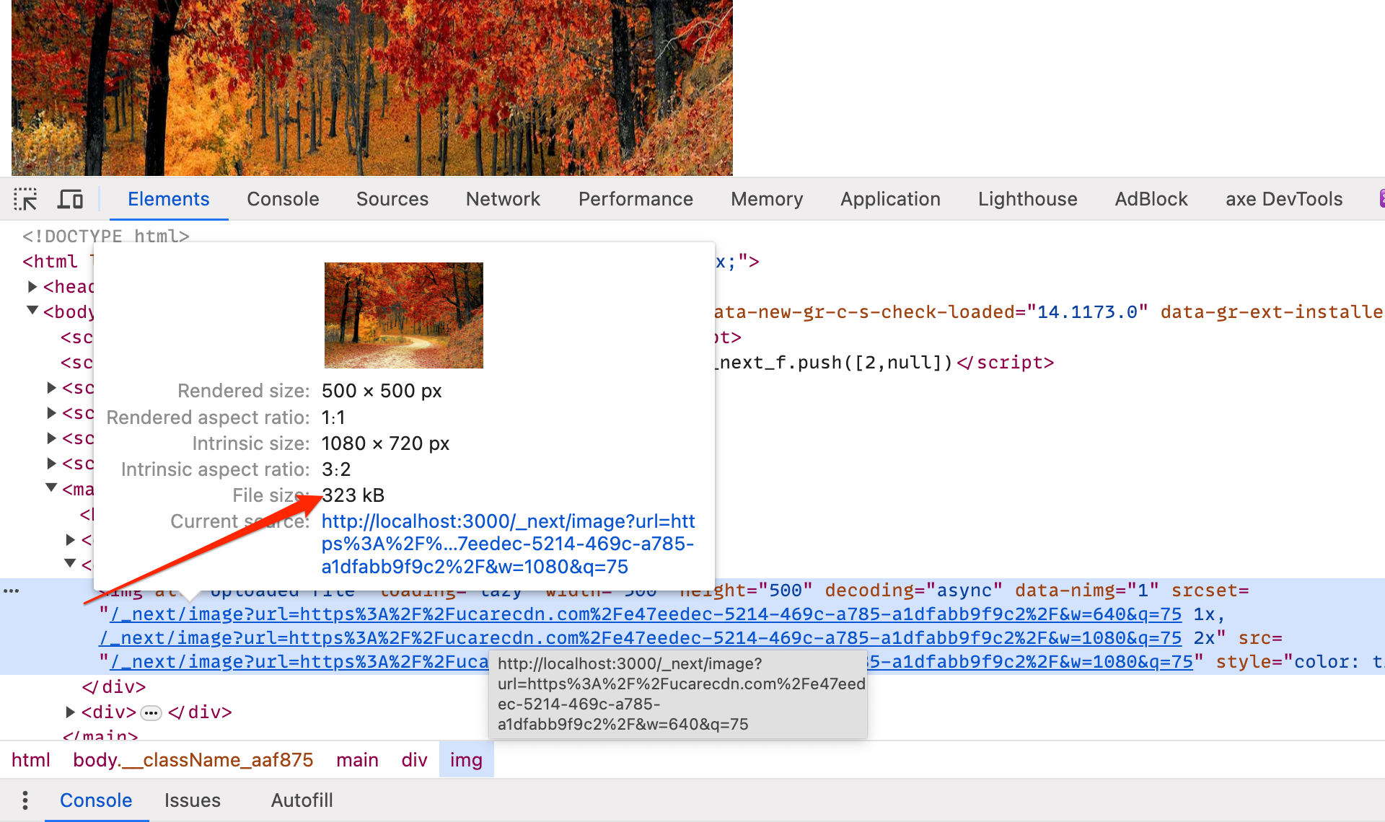1385x822 pixels.
Task: Collapse the body element node
Action: 32,311
